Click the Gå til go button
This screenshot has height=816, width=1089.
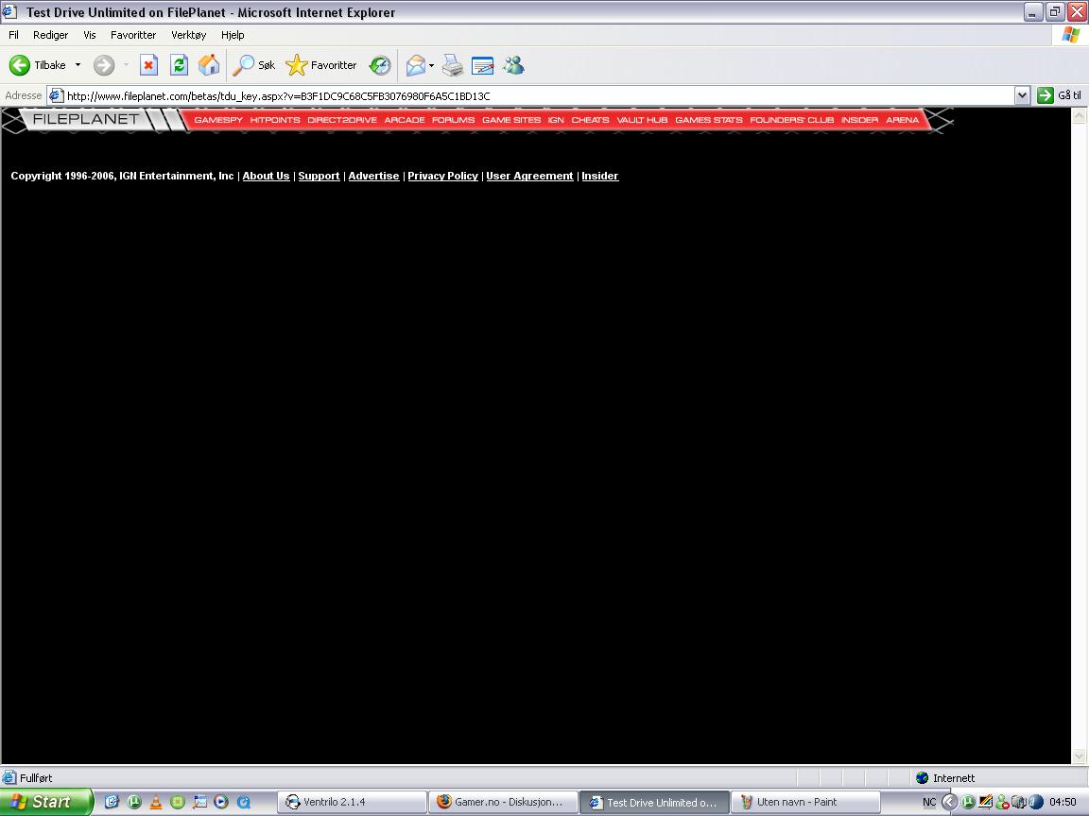(1059, 95)
